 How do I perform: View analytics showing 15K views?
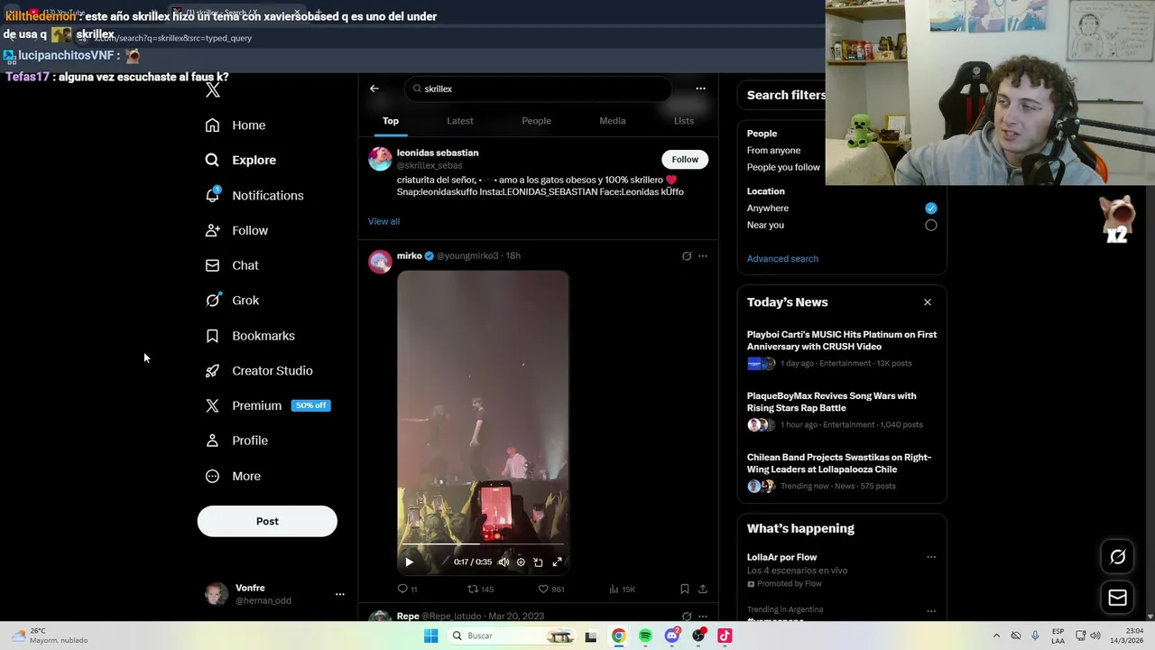point(622,589)
